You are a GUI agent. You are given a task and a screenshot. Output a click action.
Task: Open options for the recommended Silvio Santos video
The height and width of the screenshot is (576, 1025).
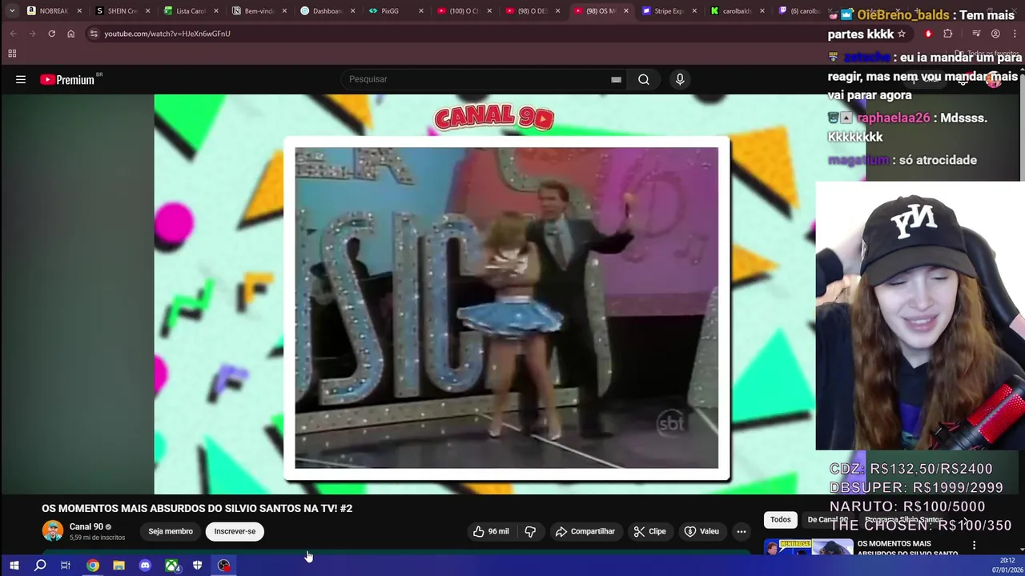tap(975, 546)
